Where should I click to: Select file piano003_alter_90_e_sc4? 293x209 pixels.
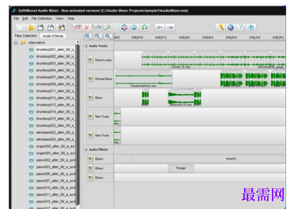[x=56, y=167]
